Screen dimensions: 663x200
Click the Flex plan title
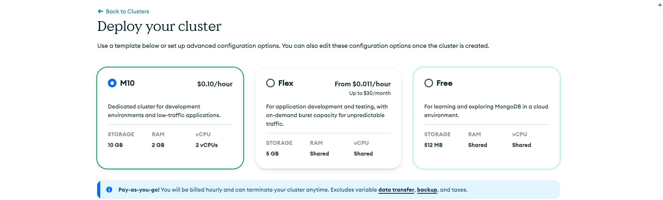286,83
